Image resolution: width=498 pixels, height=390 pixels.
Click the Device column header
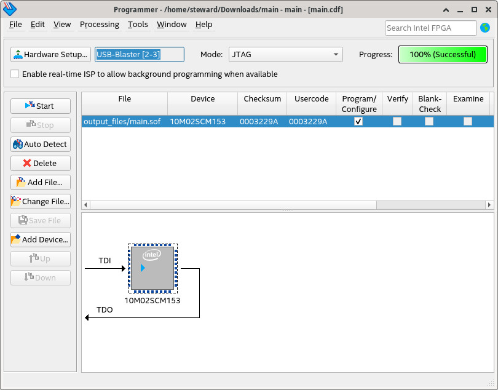(203, 103)
